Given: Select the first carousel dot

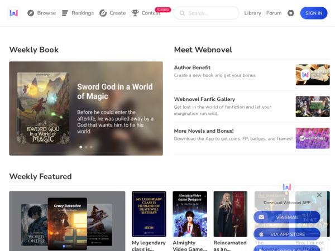Looking at the screenshot, I should [x=81, y=147].
